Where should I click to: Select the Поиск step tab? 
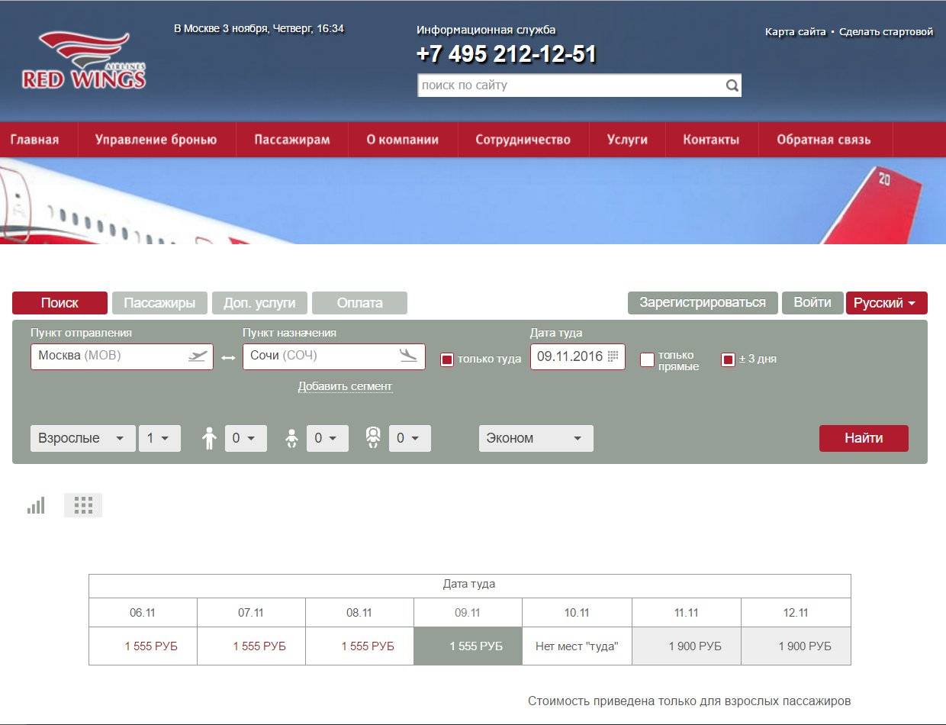coord(60,303)
